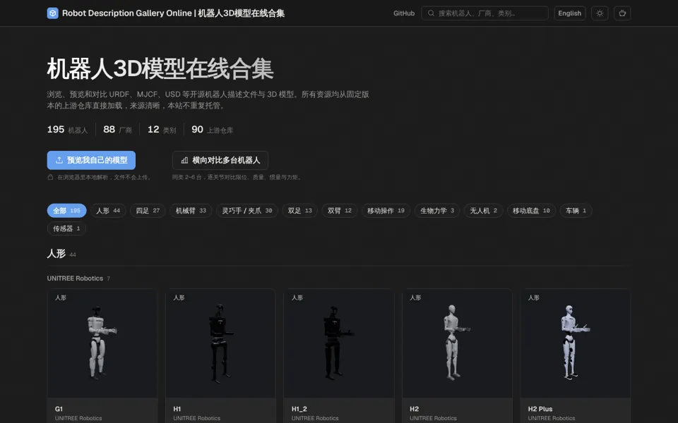Image resolution: width=678 pixels, height=423 pixels.
Task: Select the 机械臂 33 filter chip
Action: (x=191, y=211)
